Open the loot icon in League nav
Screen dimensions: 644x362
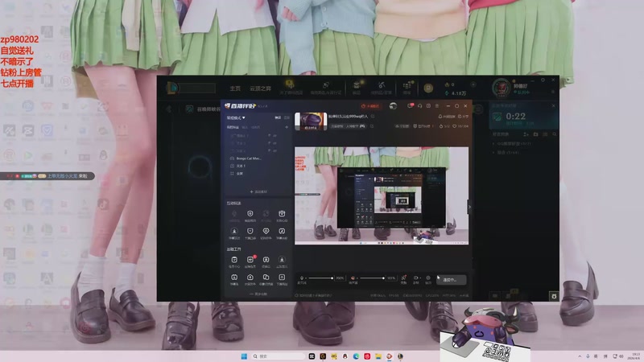coord(382,87)
